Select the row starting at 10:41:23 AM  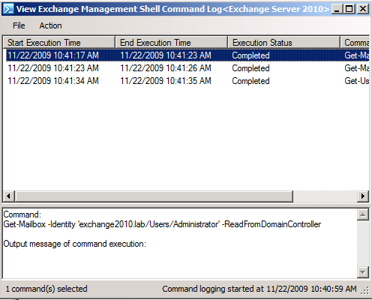tap(187, 68)
